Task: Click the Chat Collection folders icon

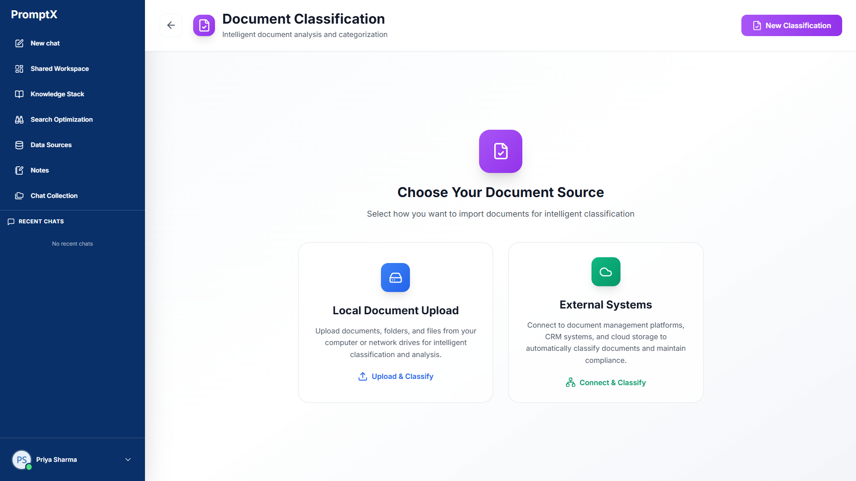Action: [19, 196]
